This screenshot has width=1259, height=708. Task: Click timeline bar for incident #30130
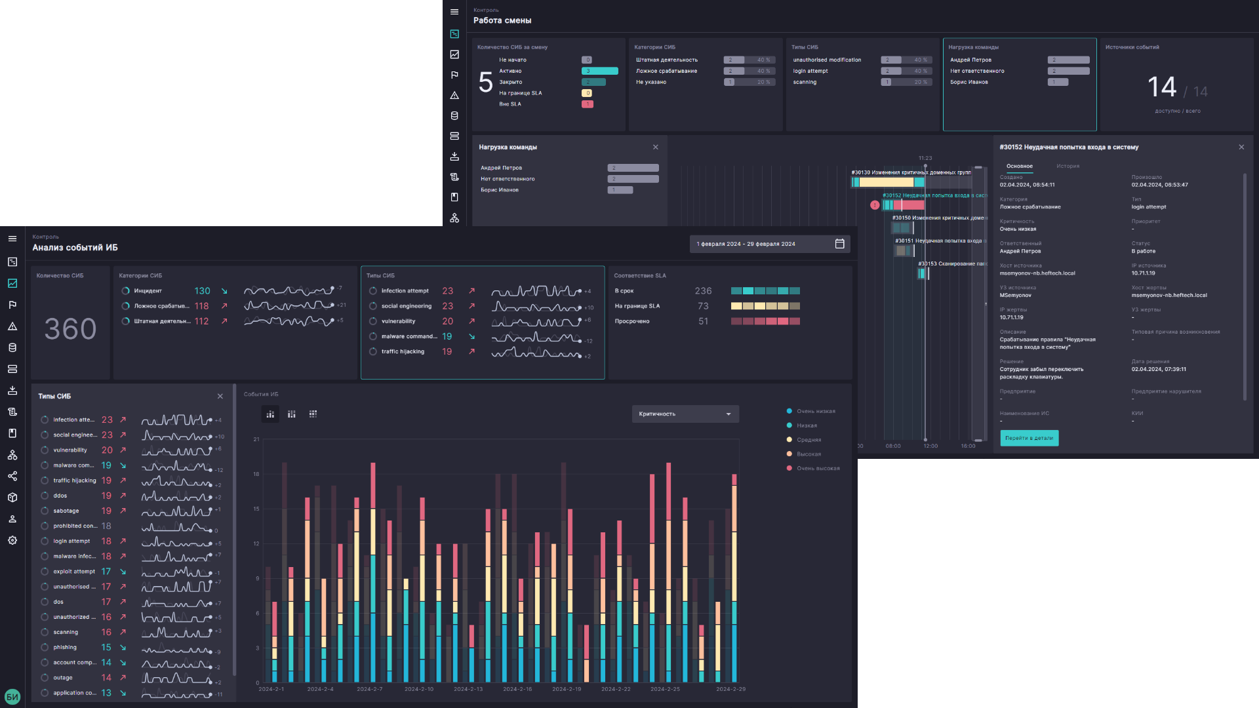point(888,182)
